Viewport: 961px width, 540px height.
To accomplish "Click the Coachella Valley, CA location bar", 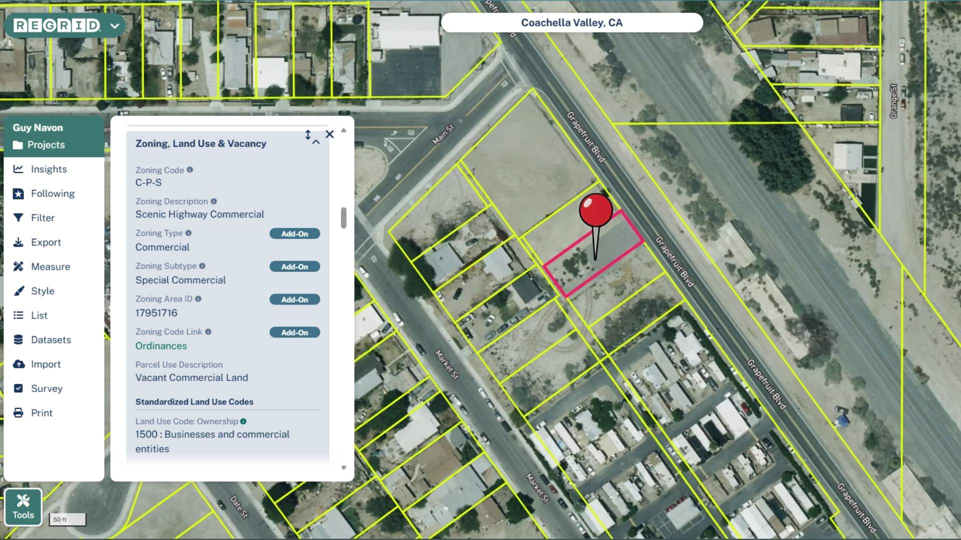I will 572,22.
